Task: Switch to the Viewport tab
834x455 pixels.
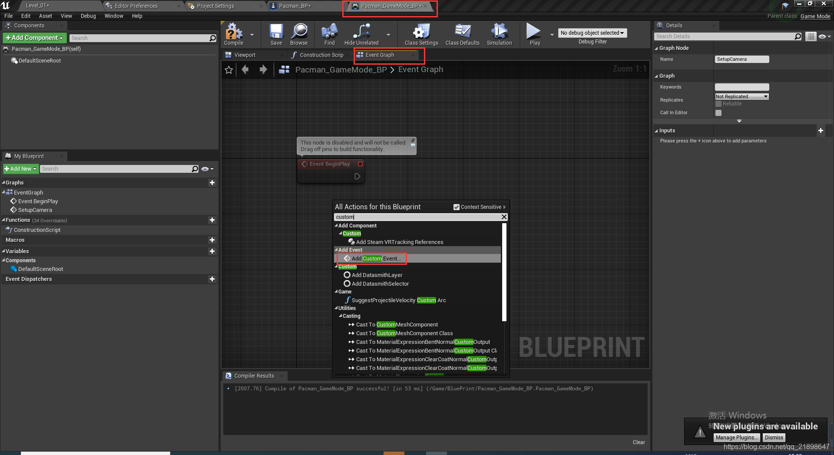Action: (245, 55)
